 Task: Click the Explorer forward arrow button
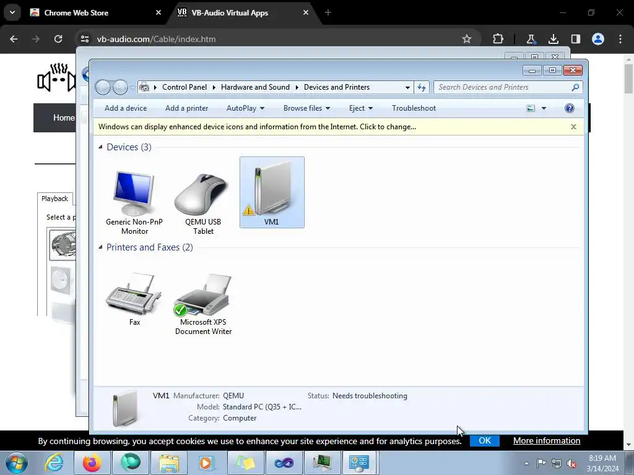click(120, 87)
